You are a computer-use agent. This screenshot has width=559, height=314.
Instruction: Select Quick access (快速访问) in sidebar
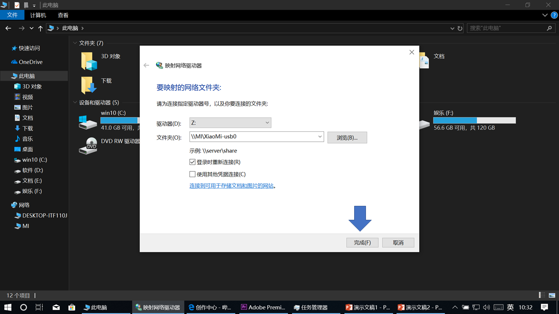[x=29, y=48]
